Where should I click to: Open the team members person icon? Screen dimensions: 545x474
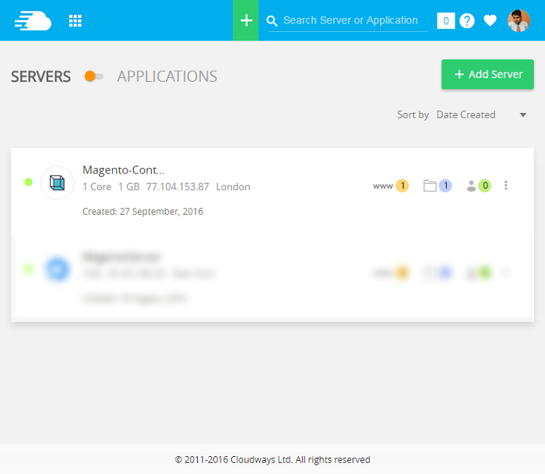pos(471,186)
